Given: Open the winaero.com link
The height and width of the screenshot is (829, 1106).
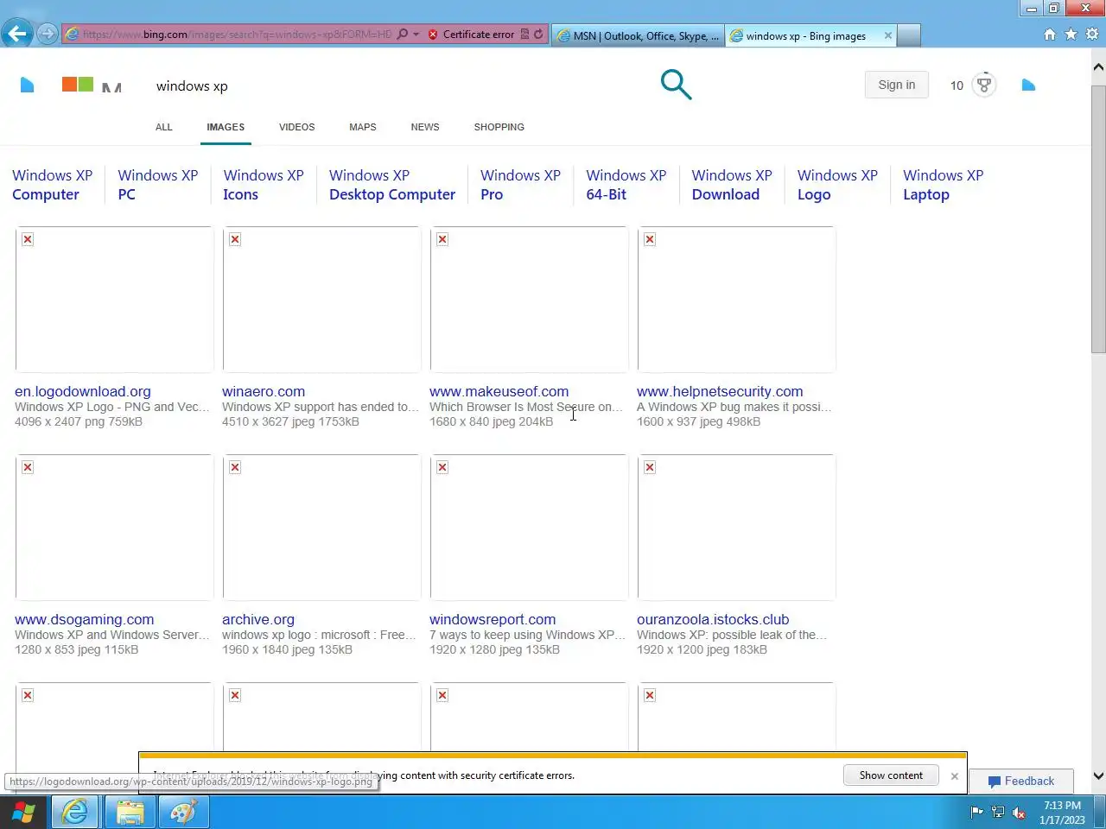Looking at the screenshot, I should click(x=264, y=391).
